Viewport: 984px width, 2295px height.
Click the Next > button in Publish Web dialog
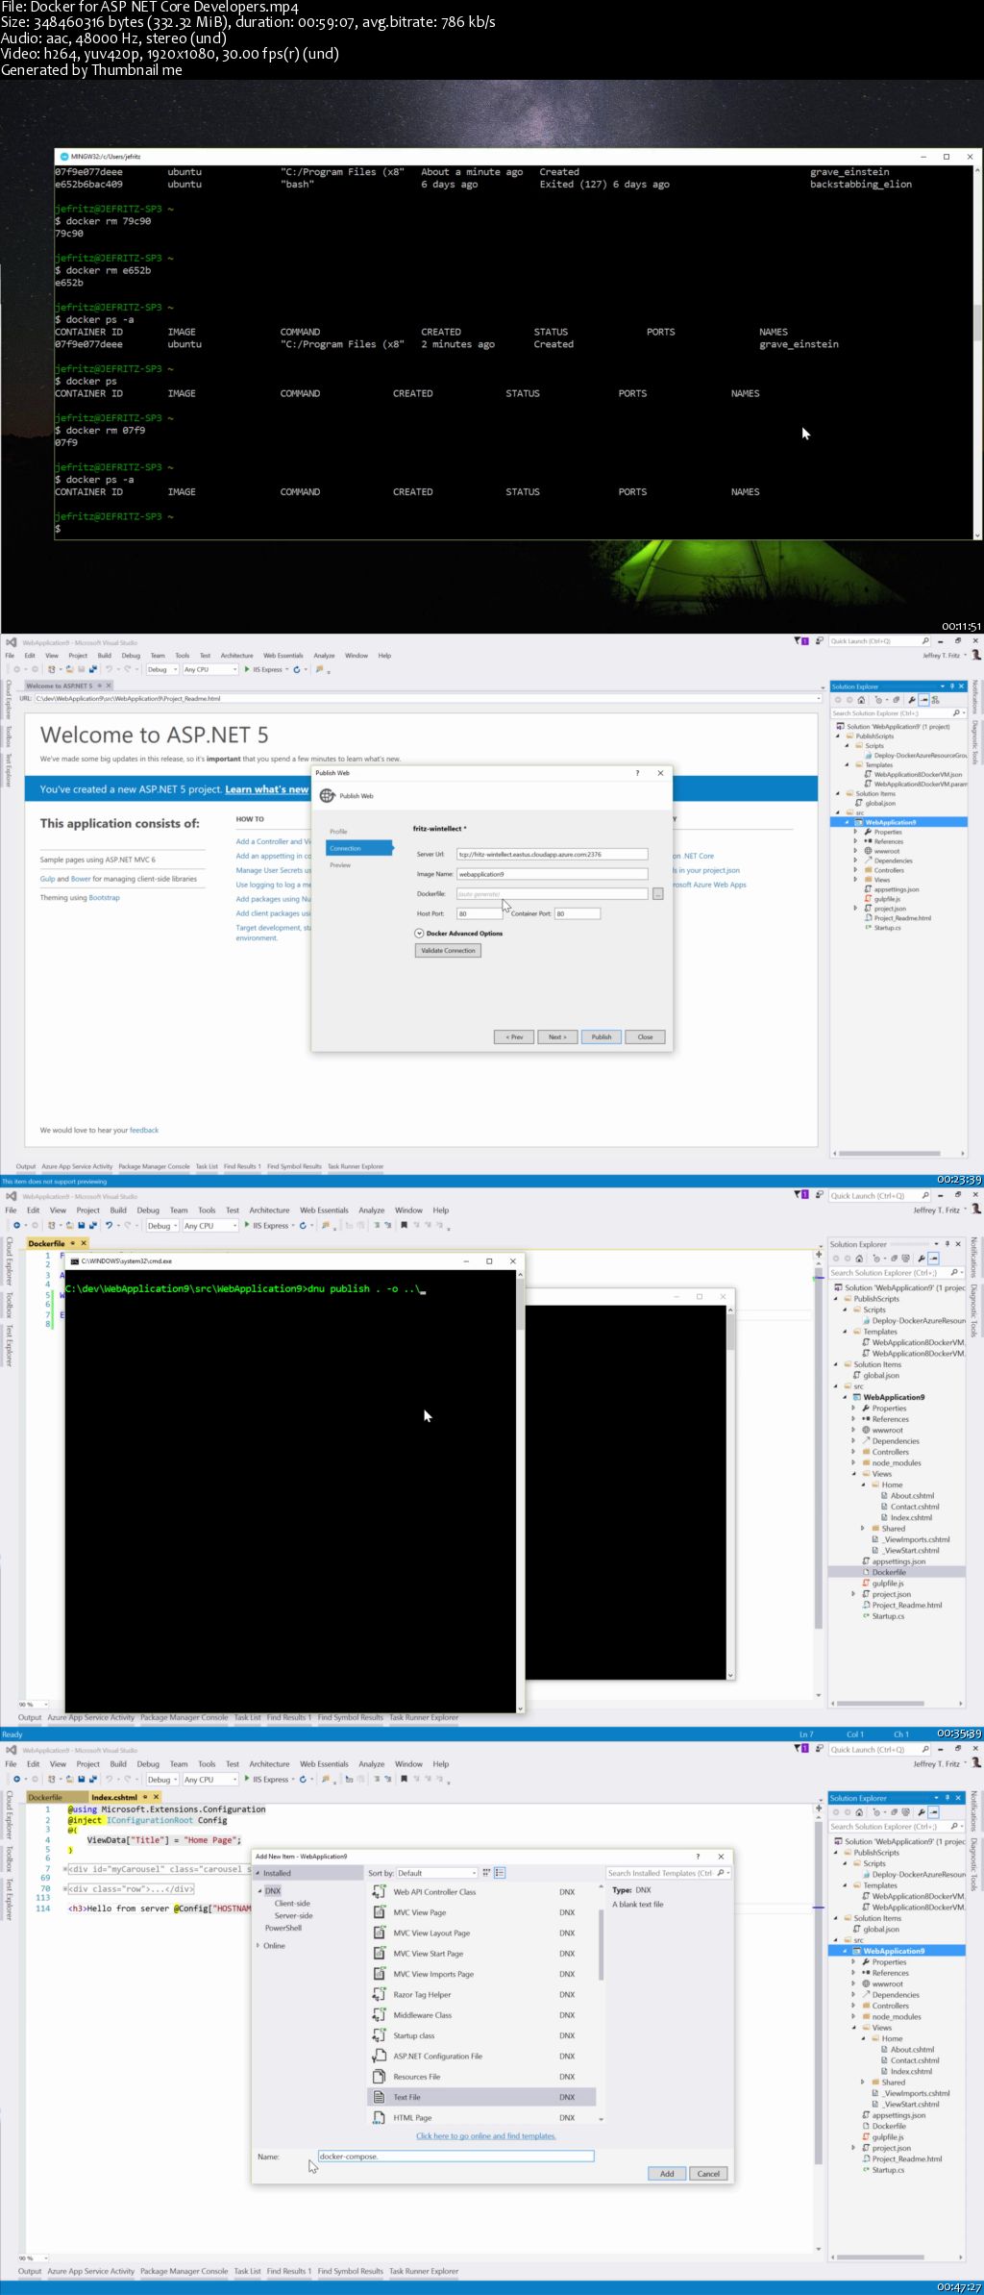[557, 1037]
